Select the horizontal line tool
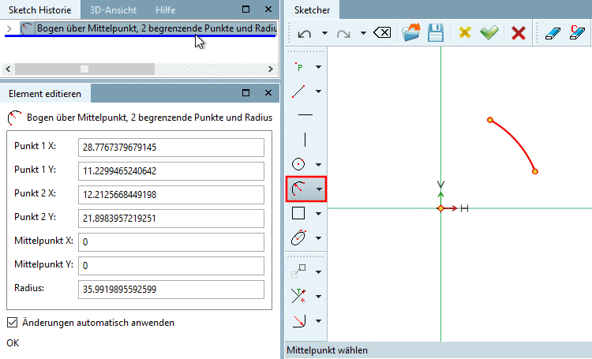 tap(305, 114)
